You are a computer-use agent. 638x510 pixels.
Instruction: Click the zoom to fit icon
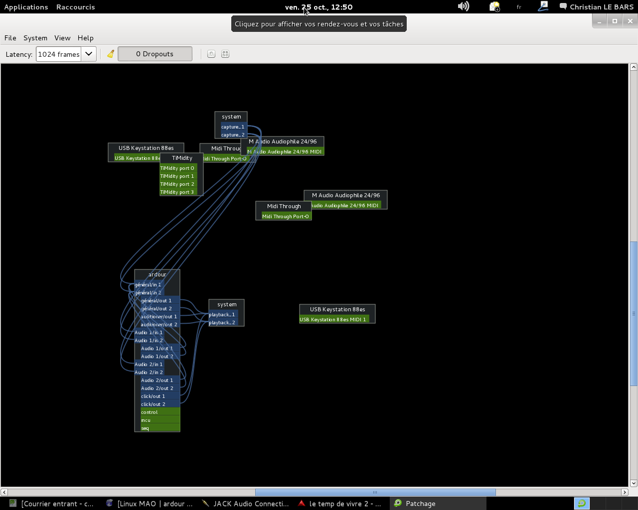[x=225, y=54]
